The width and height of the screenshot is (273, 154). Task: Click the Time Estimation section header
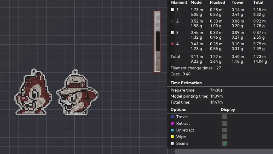tap(186, 83)
